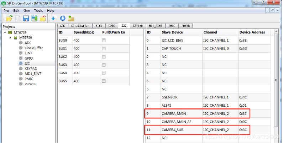Select KEYPAD in the Projects tree
This screenshot has height=143, width=283.
click(31, 68)
